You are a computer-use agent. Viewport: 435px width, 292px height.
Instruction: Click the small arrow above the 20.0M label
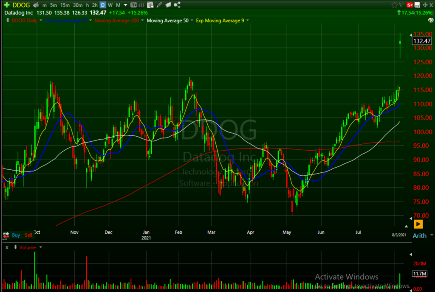coord(411,254)
